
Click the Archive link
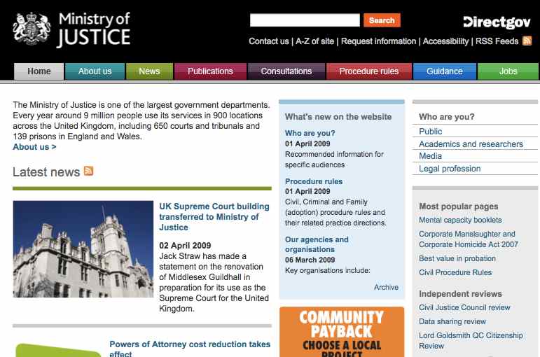pos(386,287)
